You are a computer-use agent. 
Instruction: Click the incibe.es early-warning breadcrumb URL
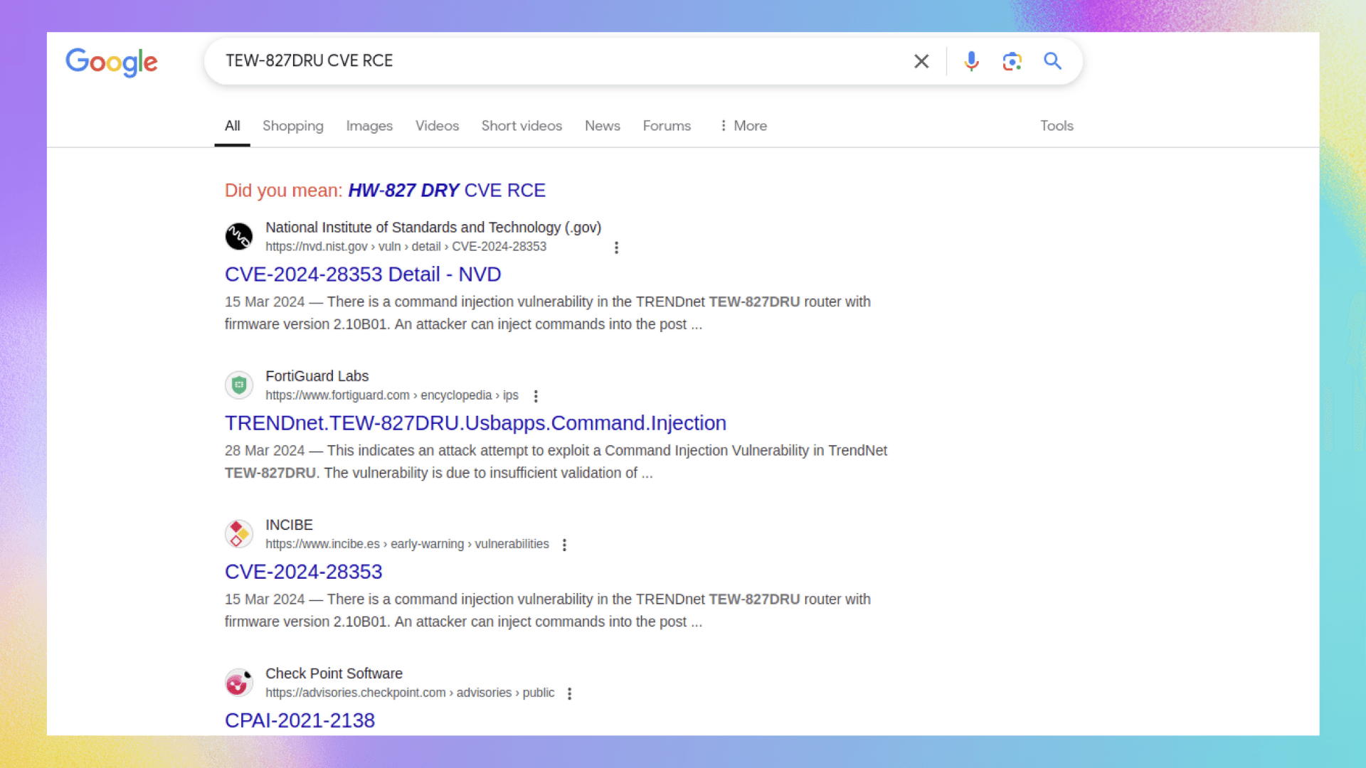(x=407, y=544)
